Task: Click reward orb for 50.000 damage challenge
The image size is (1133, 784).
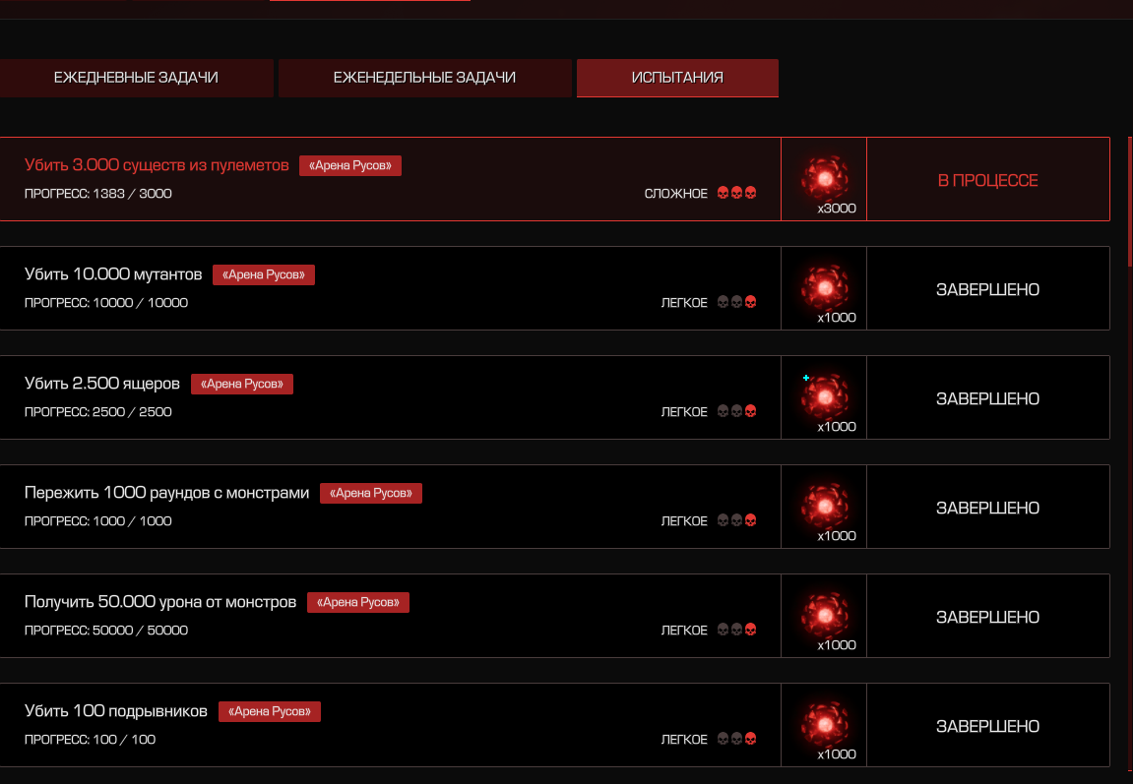Action: 824,614
